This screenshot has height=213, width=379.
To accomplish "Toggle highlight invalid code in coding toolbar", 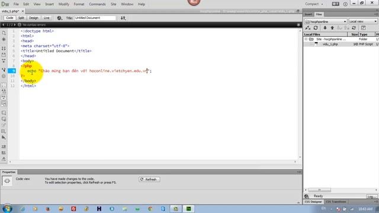I will tap(4, 91).
